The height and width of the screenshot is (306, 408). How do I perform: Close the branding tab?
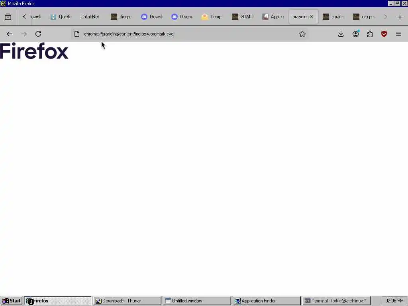[312, 17]
